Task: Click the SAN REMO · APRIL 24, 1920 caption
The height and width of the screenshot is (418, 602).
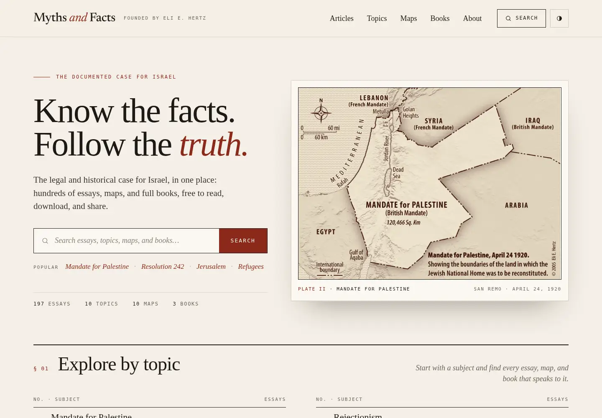Action: [x=517, y=289]
